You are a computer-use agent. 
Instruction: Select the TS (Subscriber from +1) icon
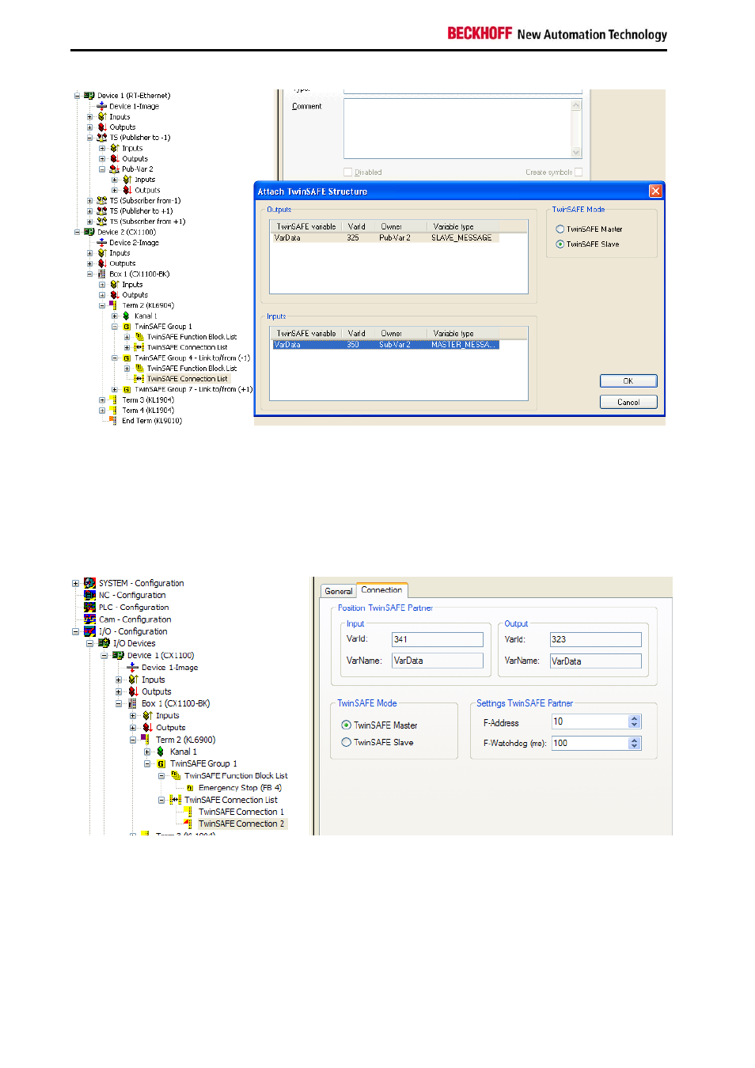(x=101, y=222)
